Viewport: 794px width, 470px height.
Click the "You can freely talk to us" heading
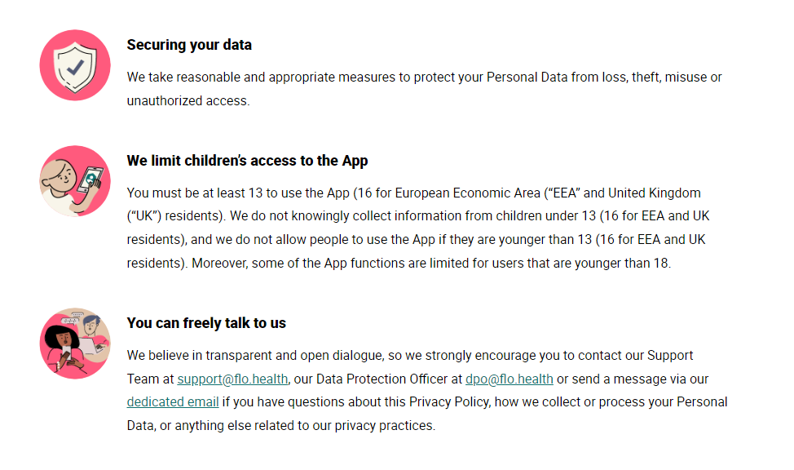point(206,323)
